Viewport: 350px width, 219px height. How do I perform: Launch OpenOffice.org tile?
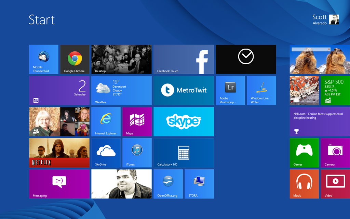click(168, 184)
